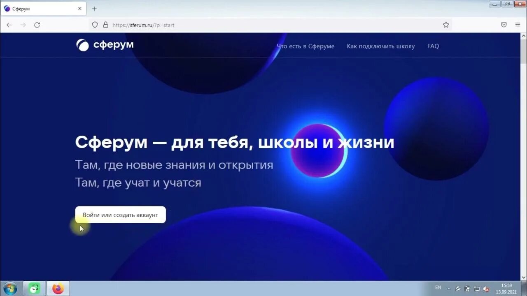Viewport: 527px width, 296px height.
Task: Open the Pocket save icon
Action: point(504,25)
